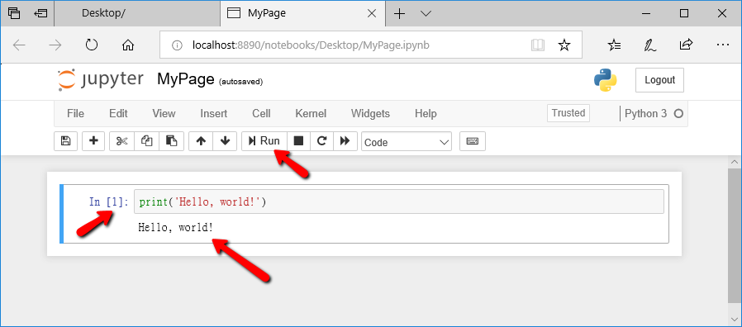This screenshot has width=742, height=327.
Task: Add notes with the pen icon
Action: click(650, 45)
